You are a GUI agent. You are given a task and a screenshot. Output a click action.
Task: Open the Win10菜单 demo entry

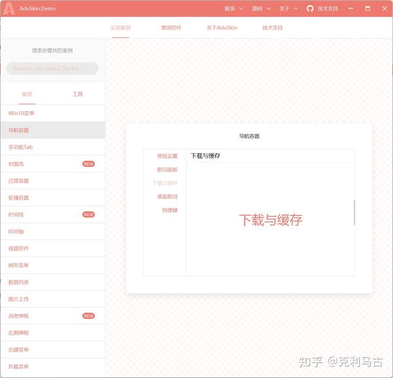pyautogui.click(x=52, y=113)
